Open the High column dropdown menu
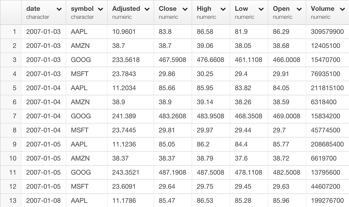Image resolution: width=349 pixels, height=207 pixels. (222, 9)
